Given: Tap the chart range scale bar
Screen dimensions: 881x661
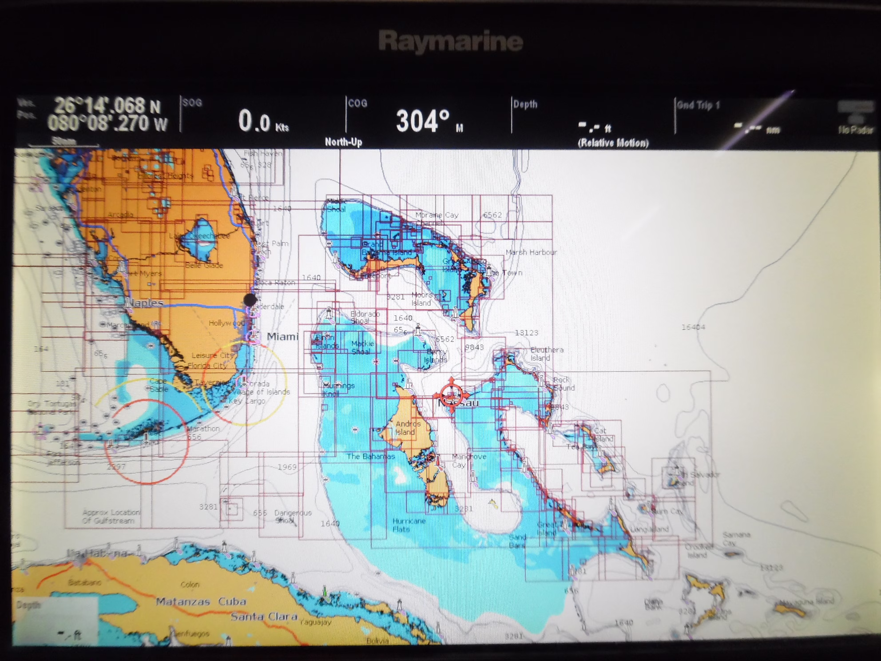Looking at the screenshot, I should pyautogui.click(x=63, y=143).
